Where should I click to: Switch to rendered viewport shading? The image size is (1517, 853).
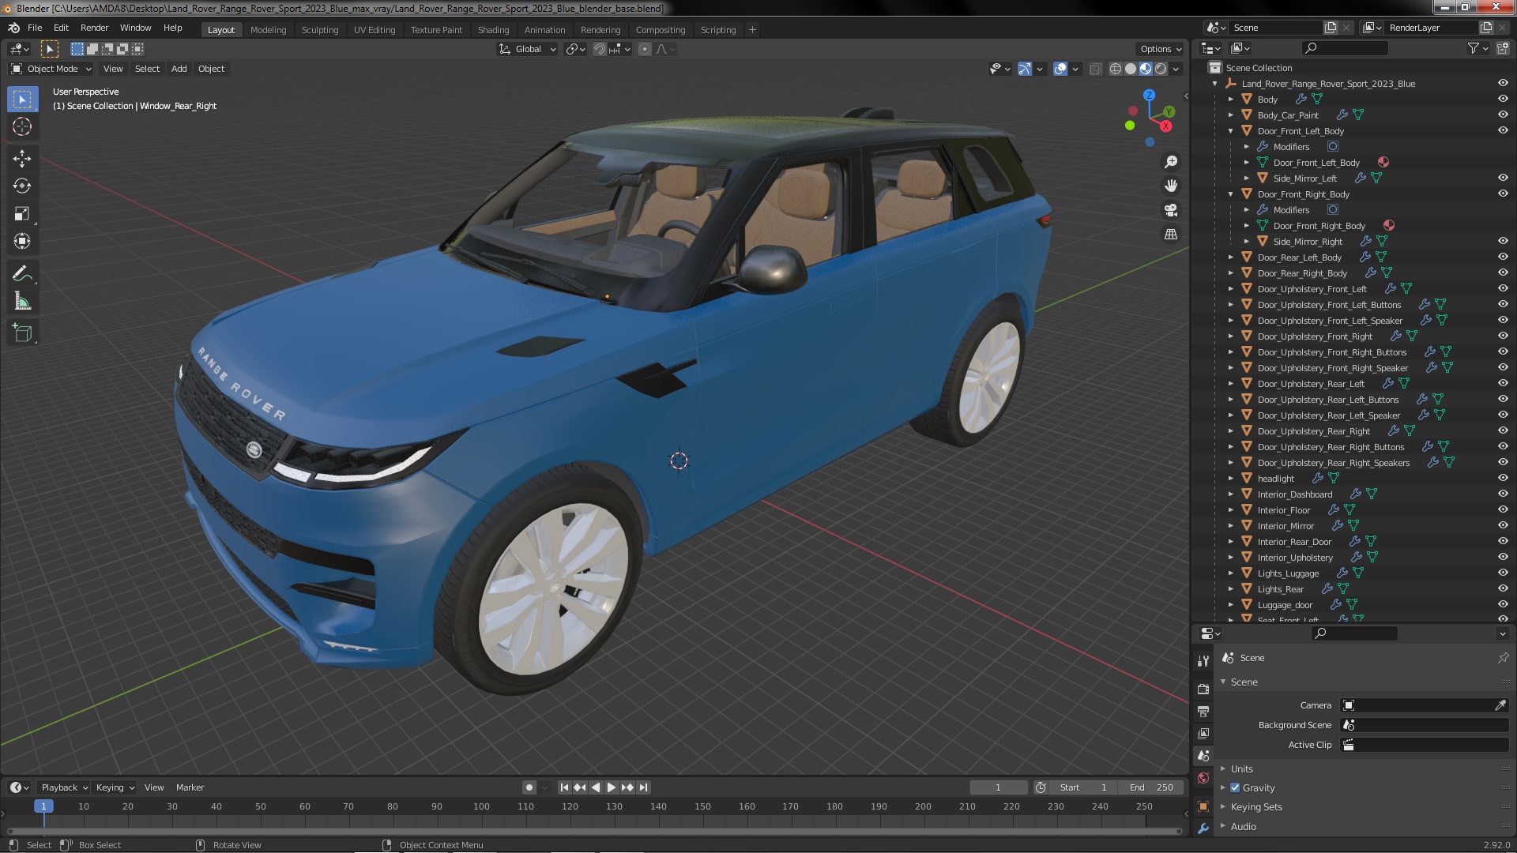pyautogui.click(x=1161, y=69)
